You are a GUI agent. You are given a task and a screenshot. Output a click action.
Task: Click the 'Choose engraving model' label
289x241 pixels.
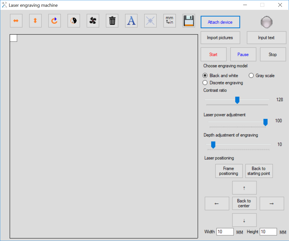[225, 66]
